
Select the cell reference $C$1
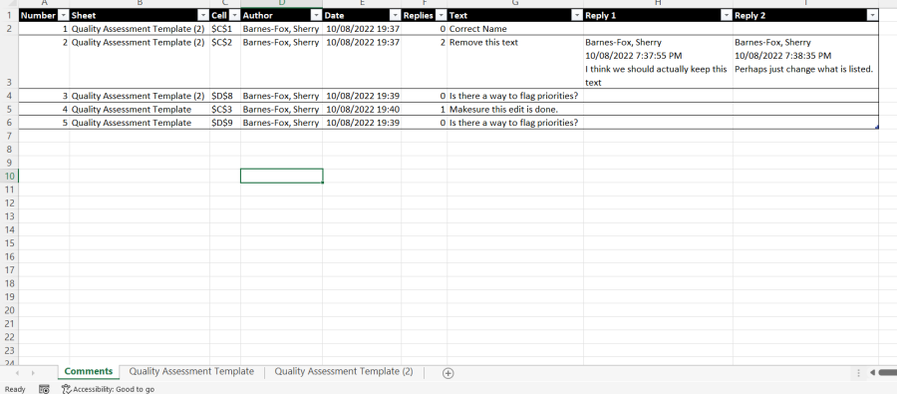click(225, 29)
